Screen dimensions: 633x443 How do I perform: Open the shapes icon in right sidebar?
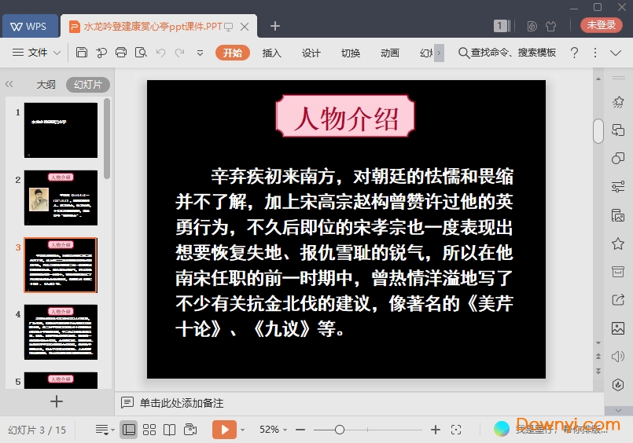tap(618, 158)
